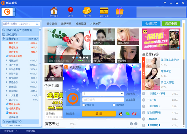The width and height of the screenshot is (187, 134).
Task: Open the title bar dropdown menu icon
Action: [x=165, y=3]
